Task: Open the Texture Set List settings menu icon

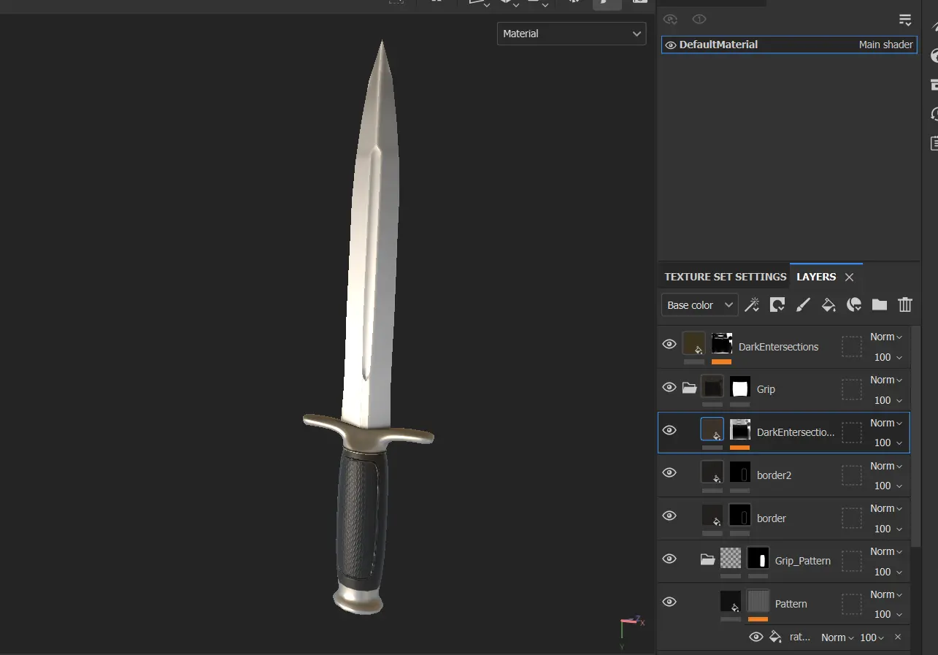Action: [x=905, y=20]
